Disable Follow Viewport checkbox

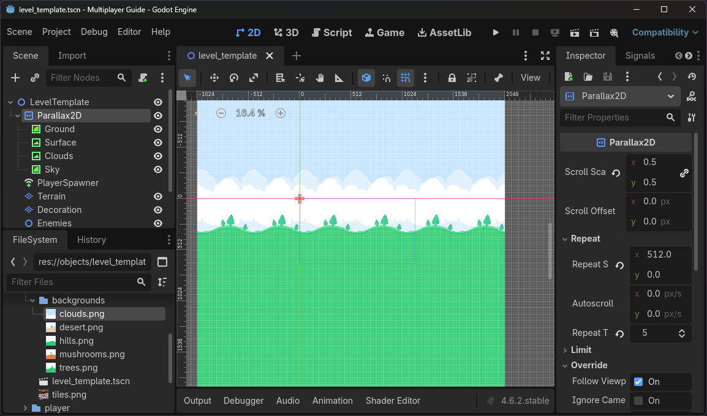(x=638, y=381)
